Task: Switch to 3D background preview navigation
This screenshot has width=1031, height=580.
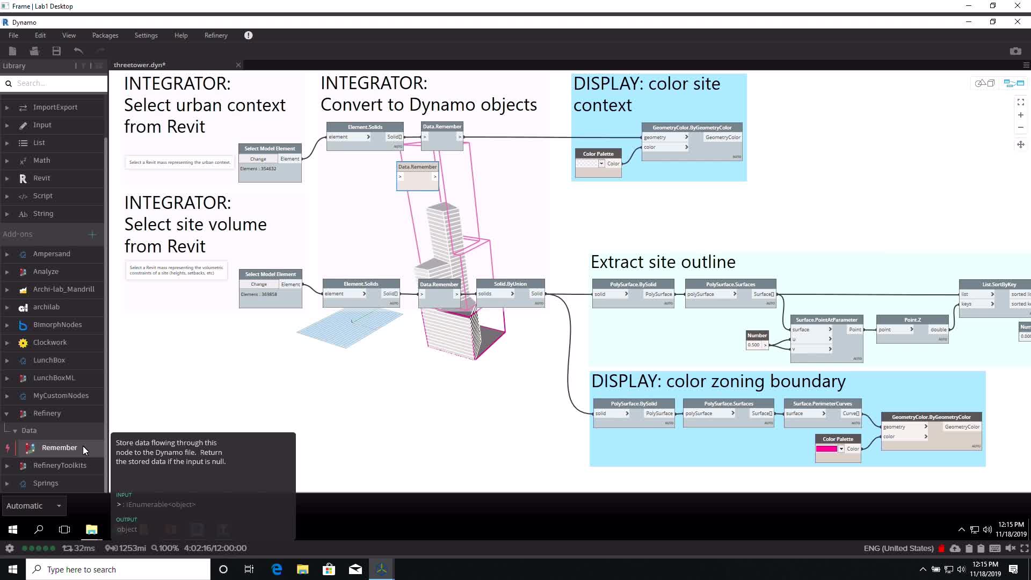Action: click(x=985, y=83)
